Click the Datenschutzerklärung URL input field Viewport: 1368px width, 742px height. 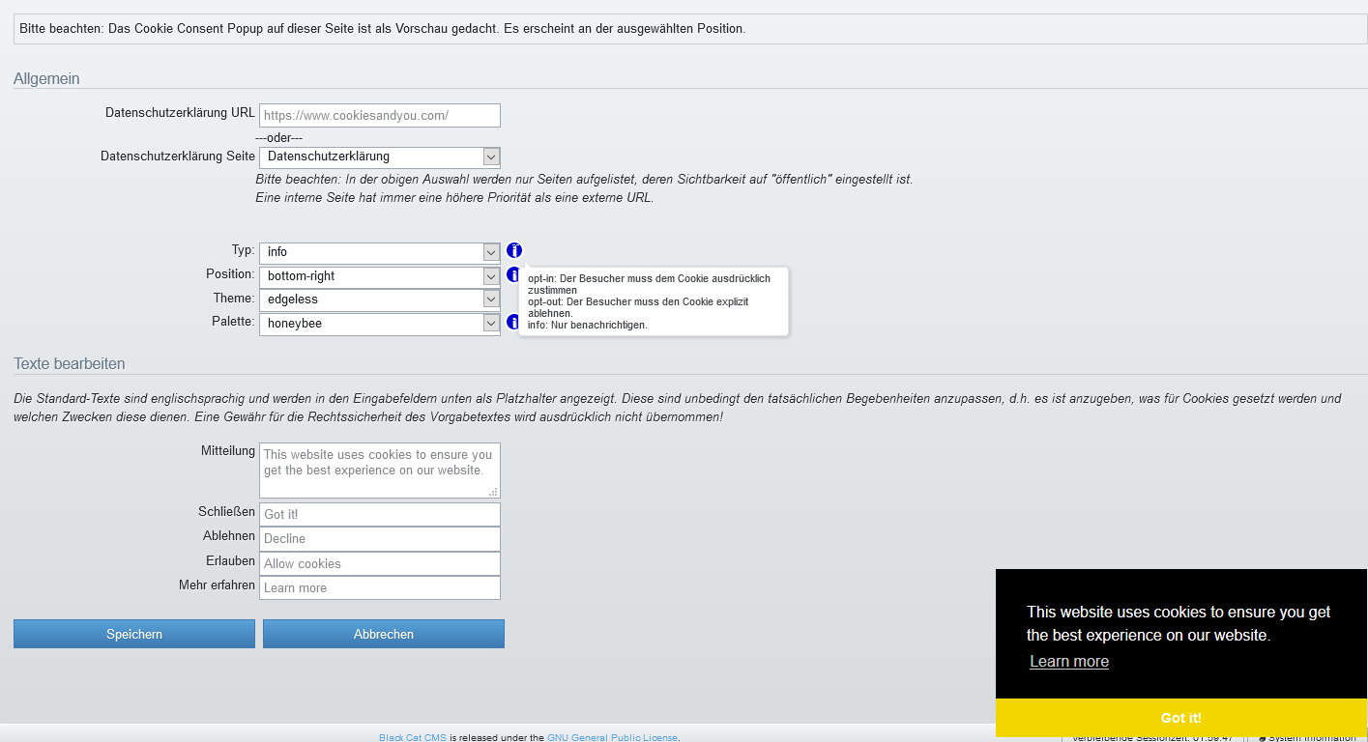point(379,115)
